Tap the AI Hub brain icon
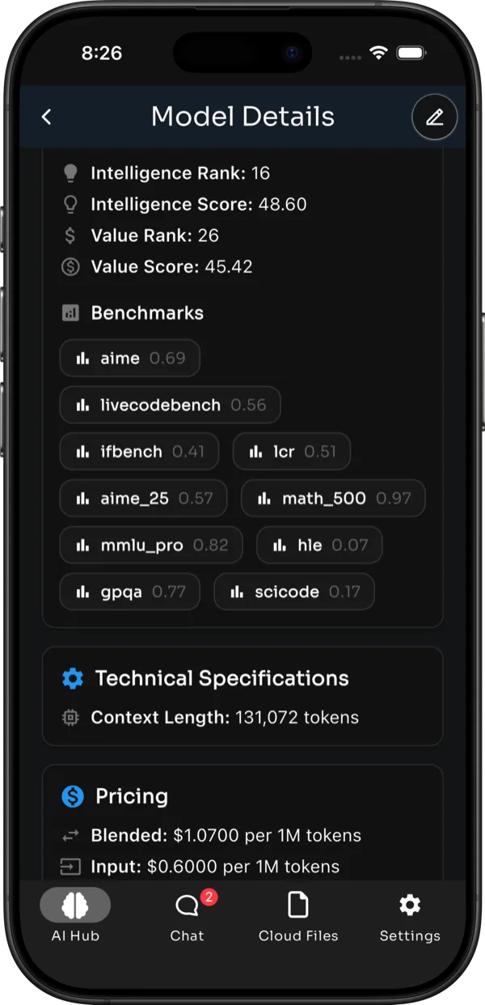 point(75,905)
